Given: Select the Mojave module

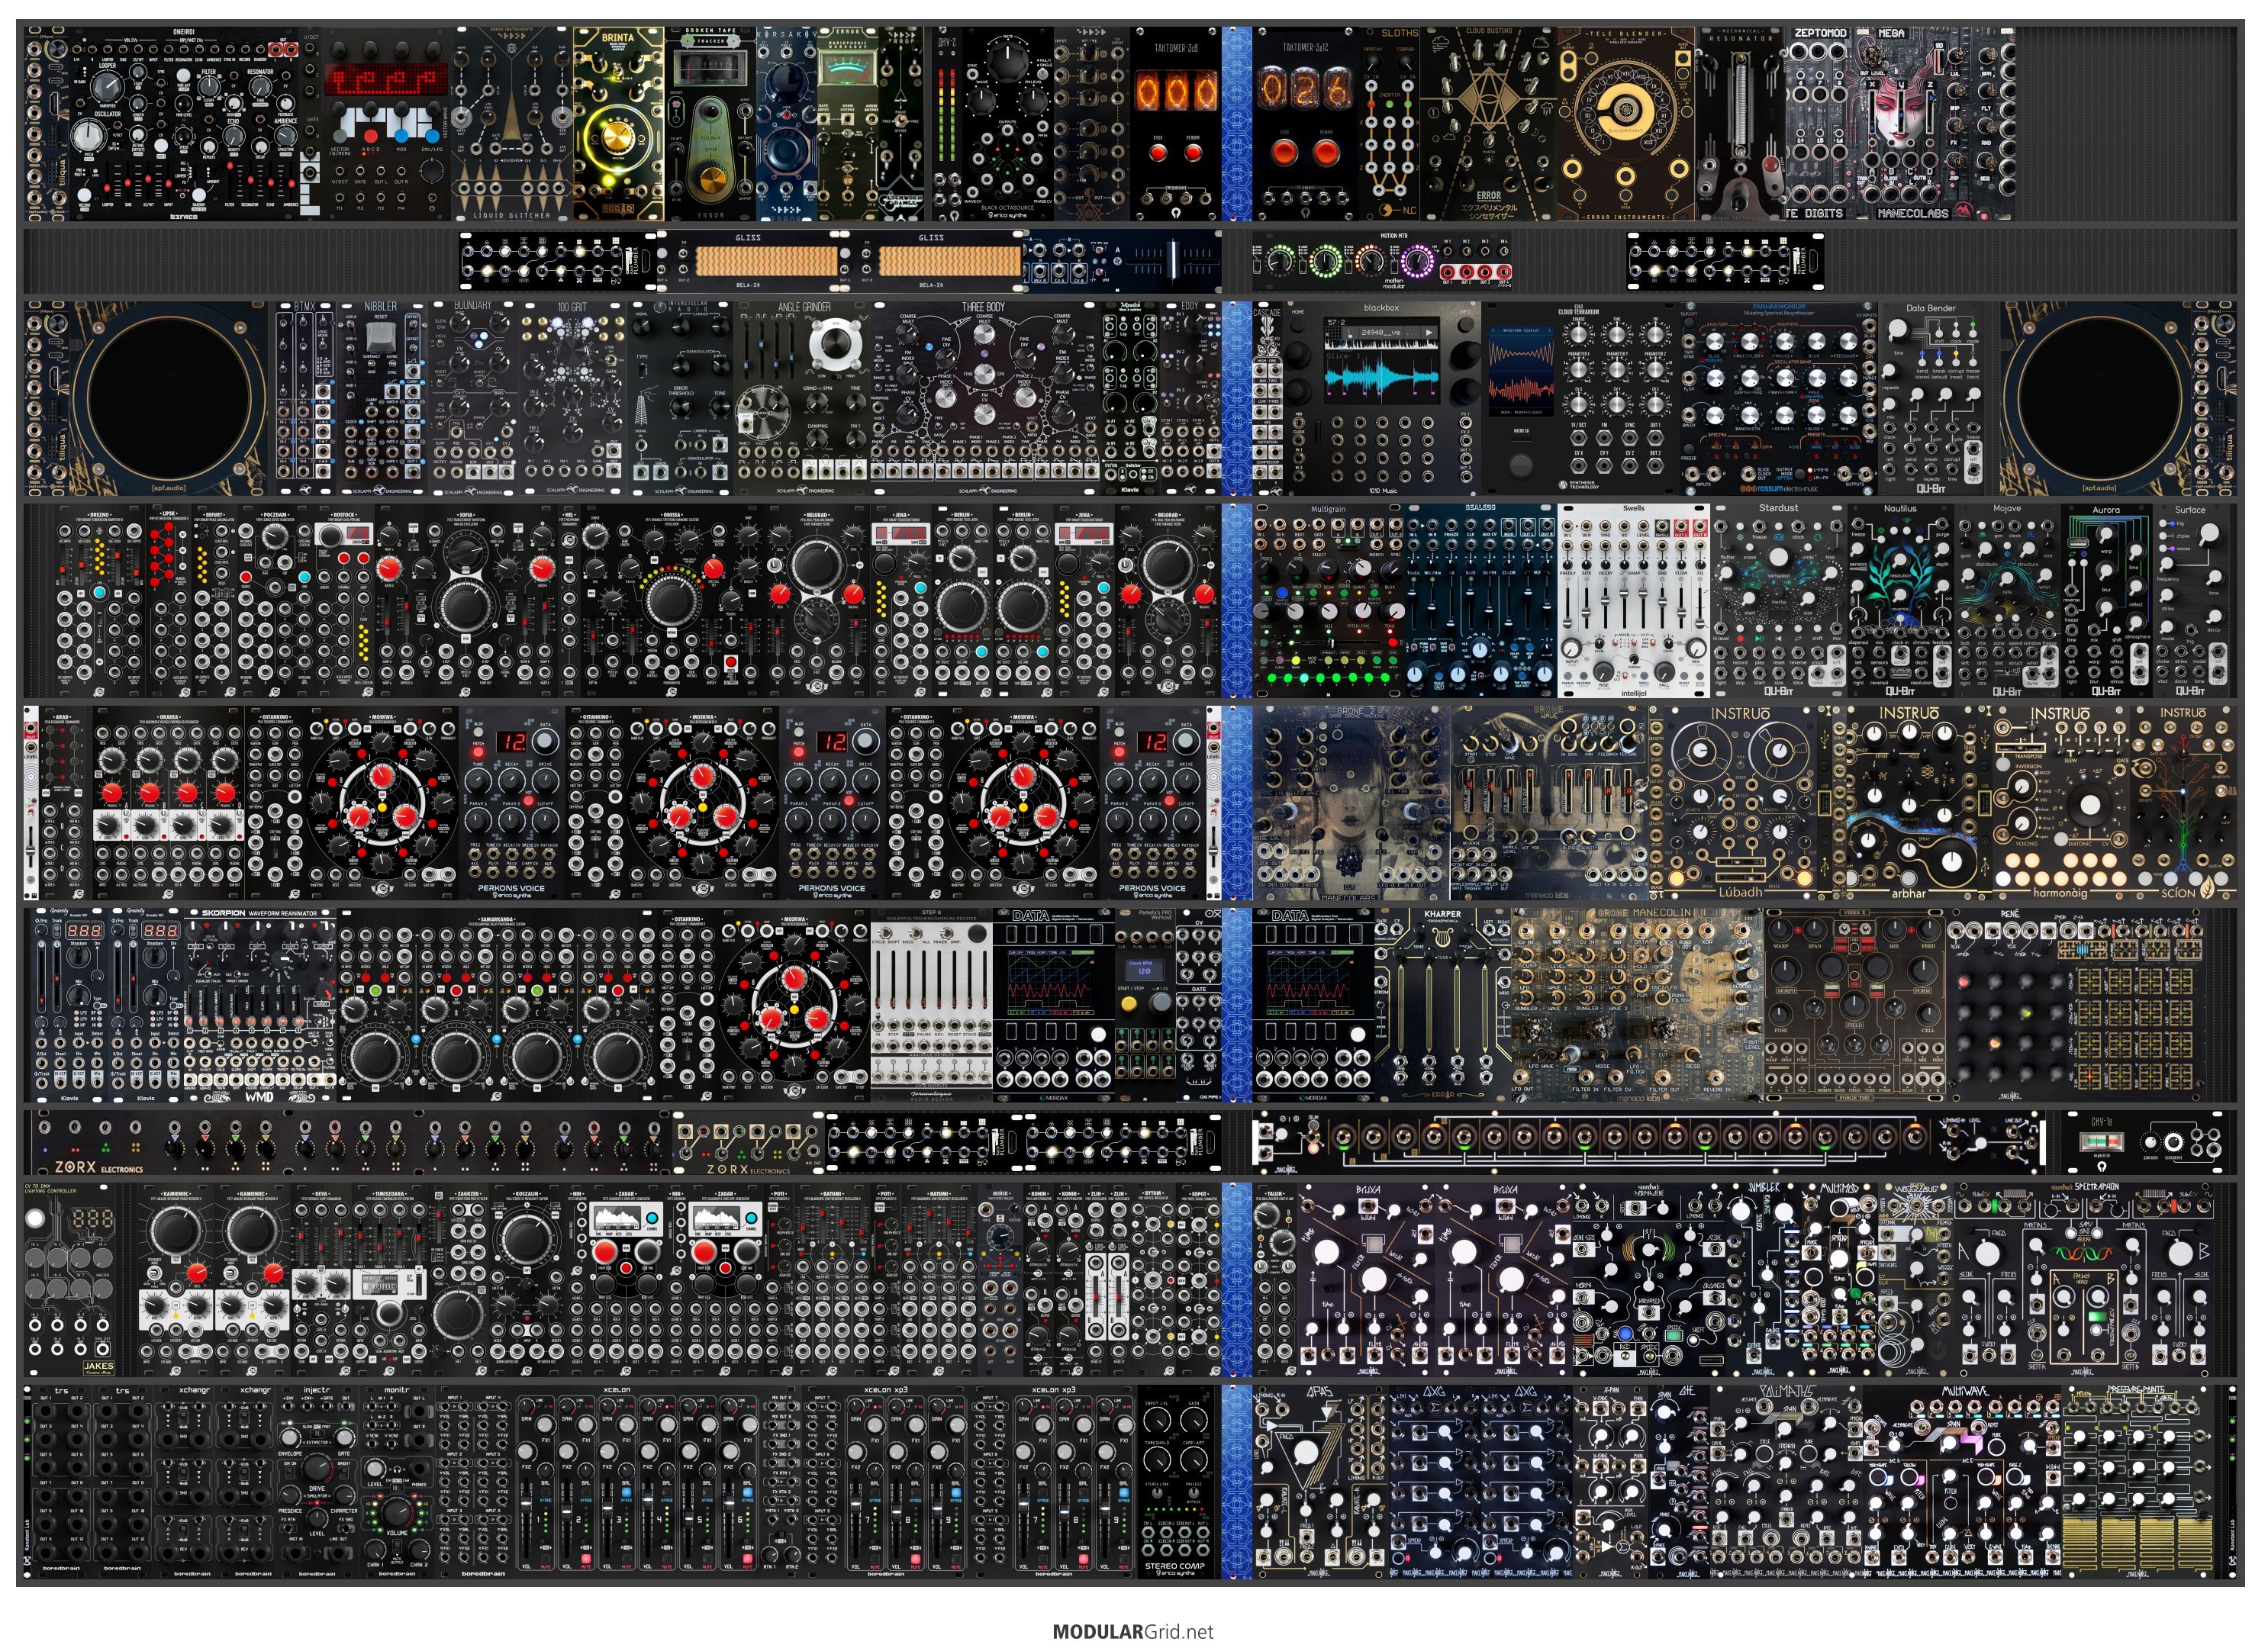Looking at the screenshot, I should coord(2006,600).
